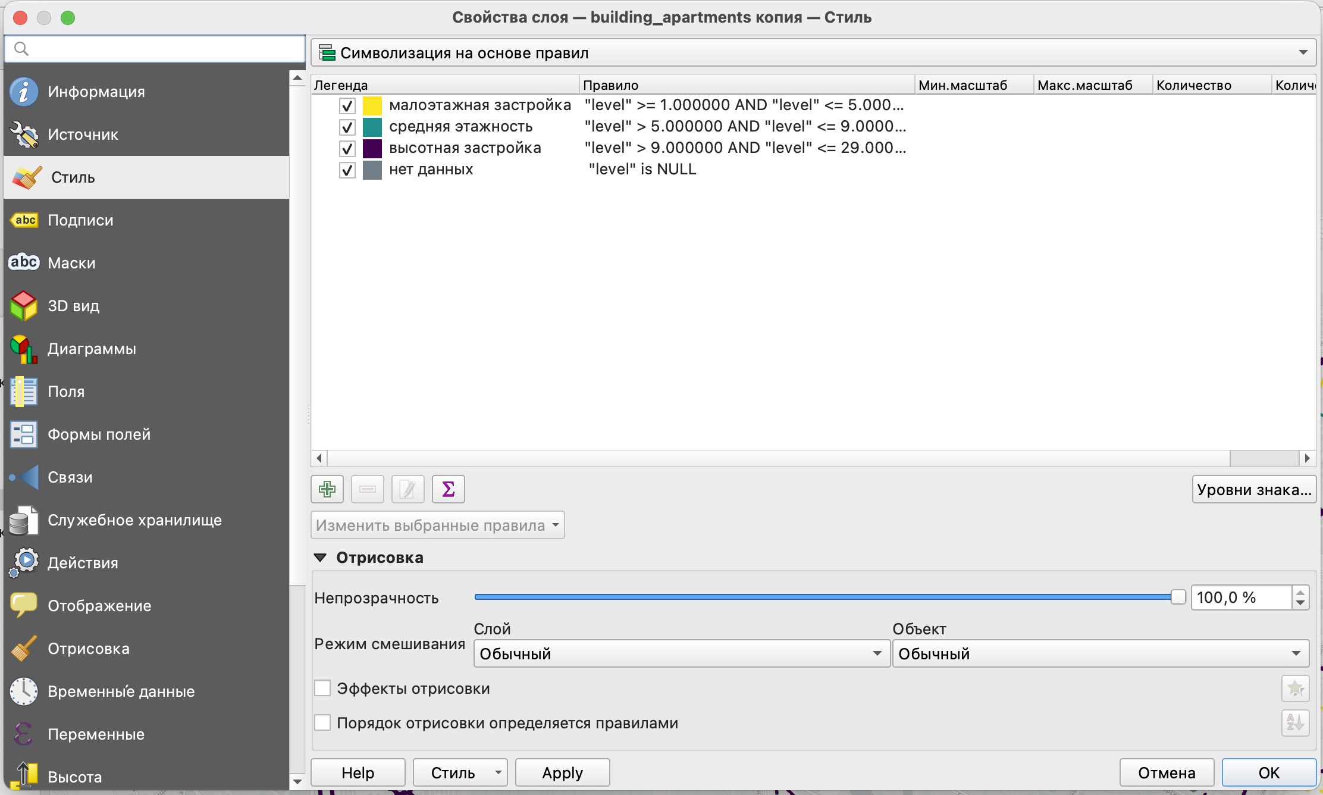Click the edit rule pencil icon
1323x795 pixels.
click(407, 489)
